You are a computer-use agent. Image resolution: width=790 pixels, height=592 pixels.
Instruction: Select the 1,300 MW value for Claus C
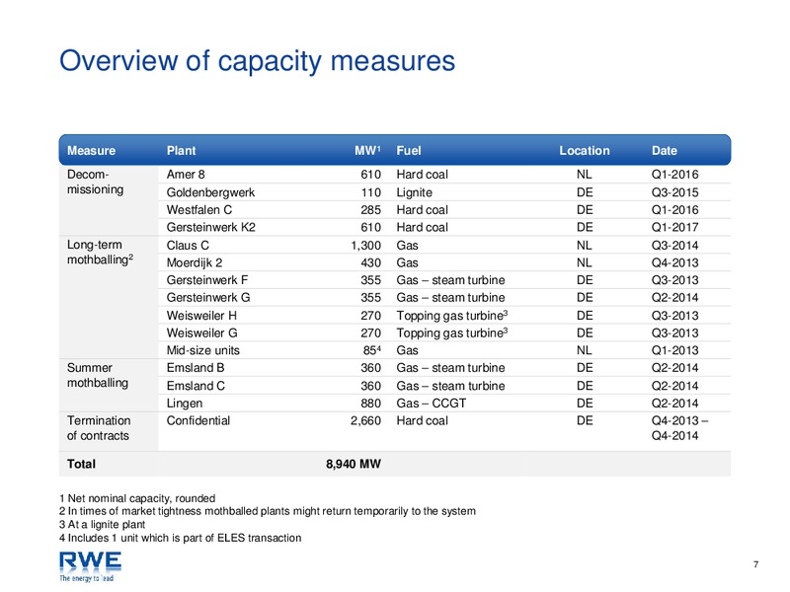(365, 246)
